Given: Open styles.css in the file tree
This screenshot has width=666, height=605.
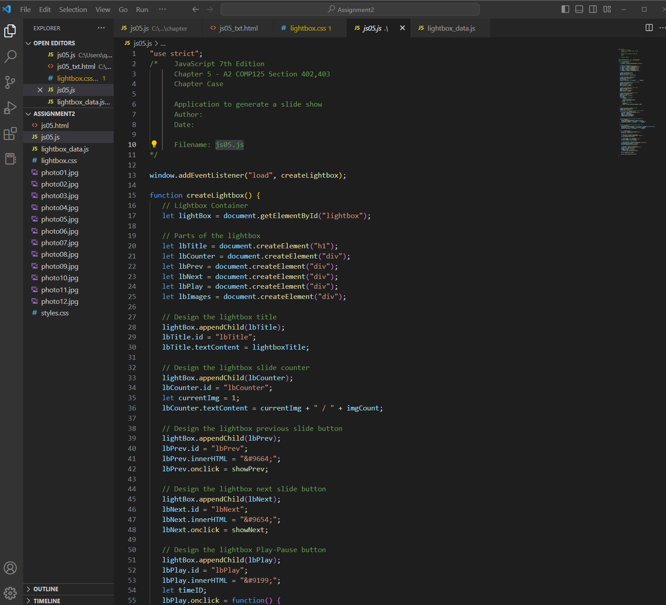Looking at the screenshot, I should point(68,313).
